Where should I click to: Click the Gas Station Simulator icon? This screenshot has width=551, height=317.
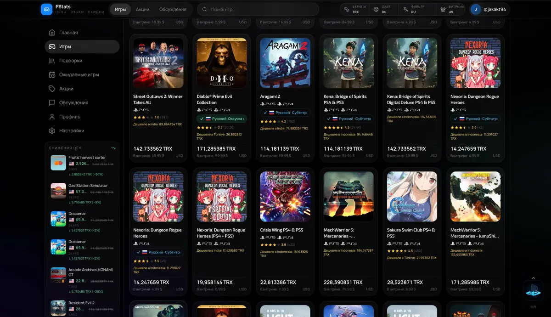click(x=58, y=191)
